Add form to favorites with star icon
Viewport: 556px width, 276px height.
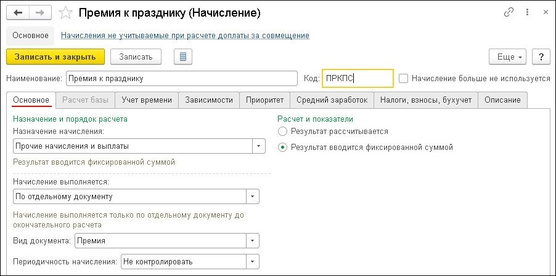(x=64, y=12)
